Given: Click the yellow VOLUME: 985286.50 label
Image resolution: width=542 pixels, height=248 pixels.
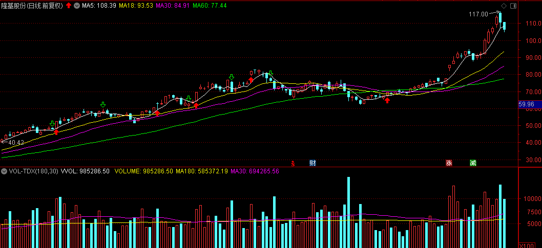Looking at the screenshot, I should pyautogui.click(x=144, y=171).
